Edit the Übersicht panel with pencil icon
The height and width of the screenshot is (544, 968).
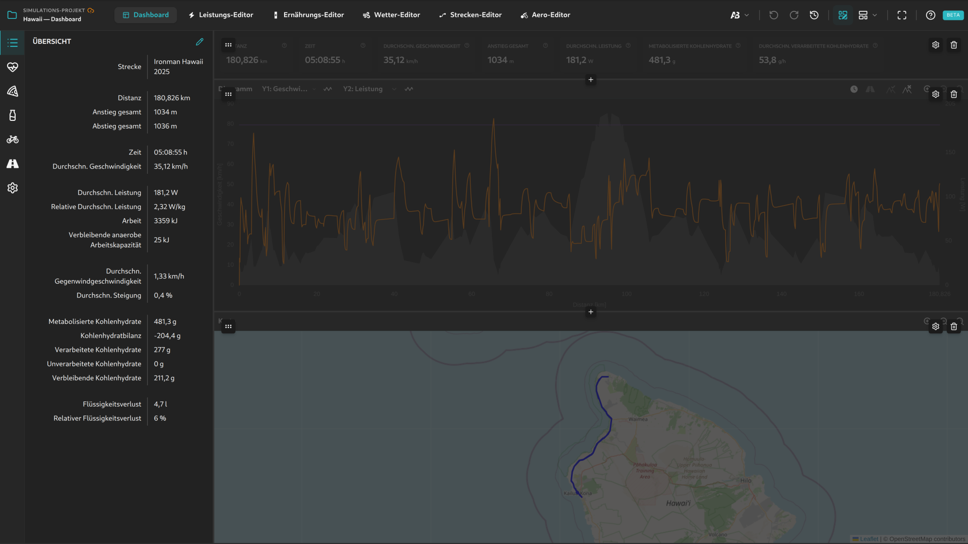tap(200, 42)
